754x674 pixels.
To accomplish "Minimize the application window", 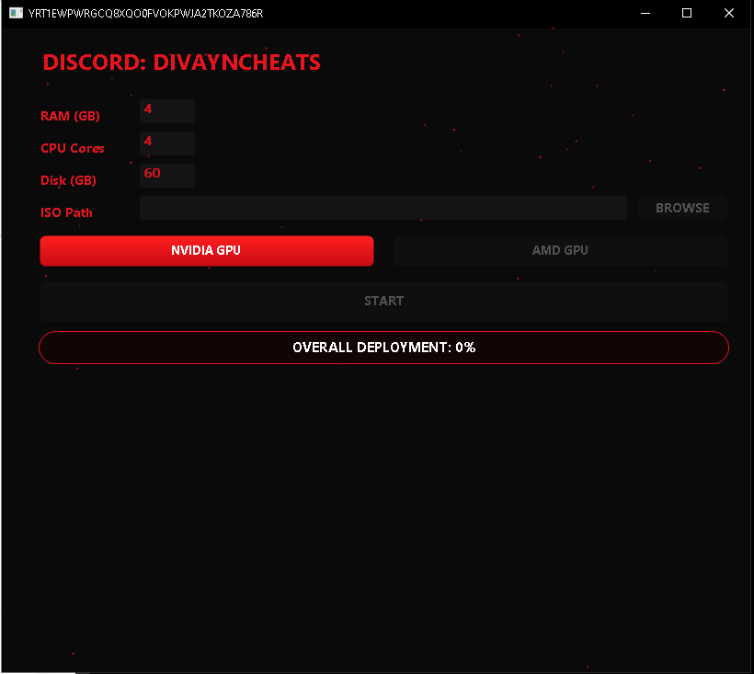I will (x=645, y=14).
